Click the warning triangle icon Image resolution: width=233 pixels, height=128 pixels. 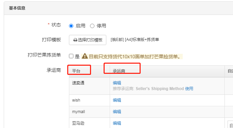(x=85, y=56)
